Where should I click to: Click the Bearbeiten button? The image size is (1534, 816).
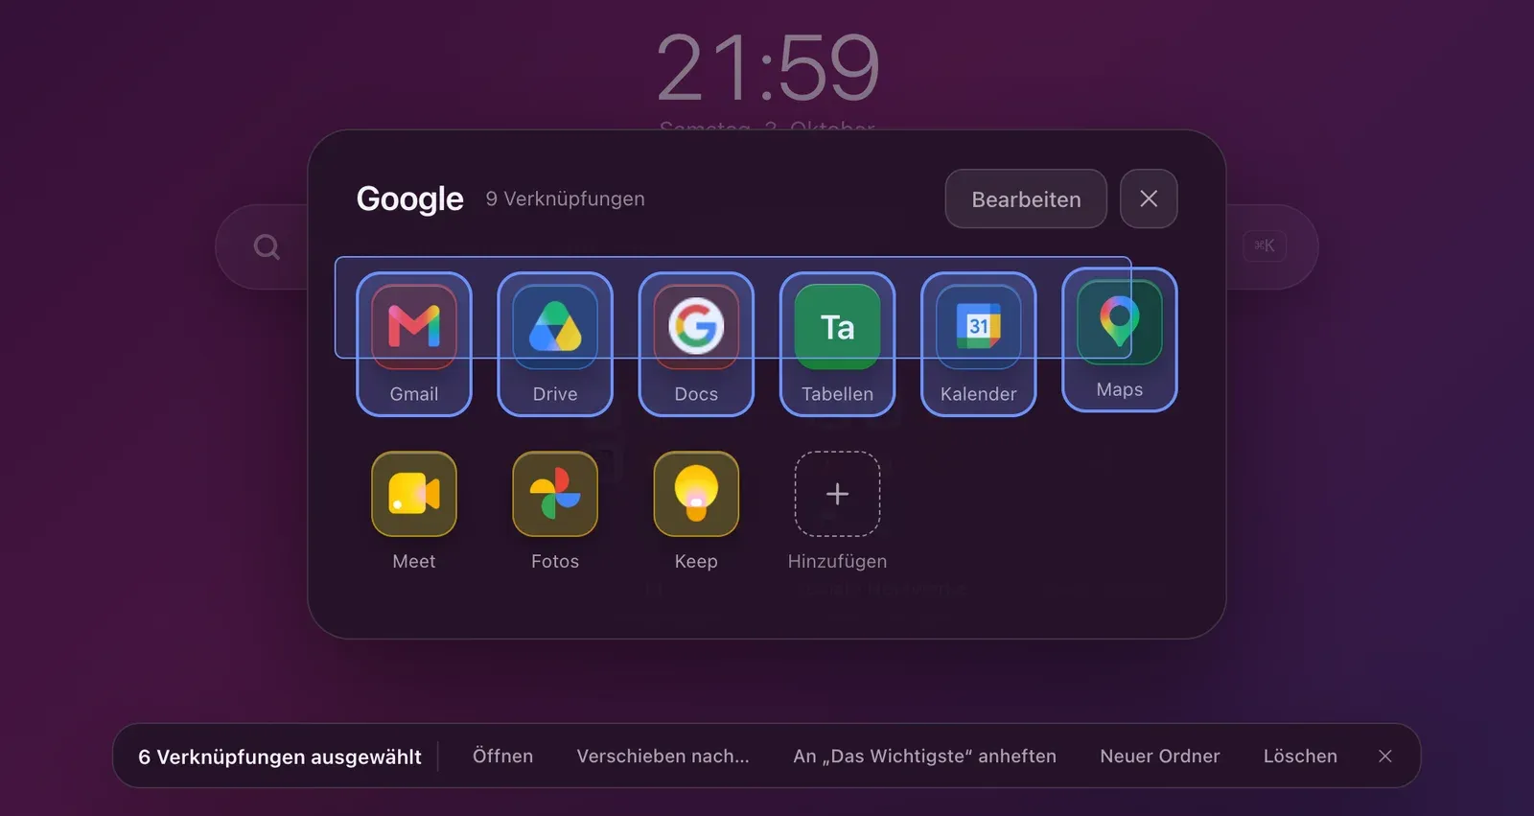pyautogui.click(x=1026, y=199)
